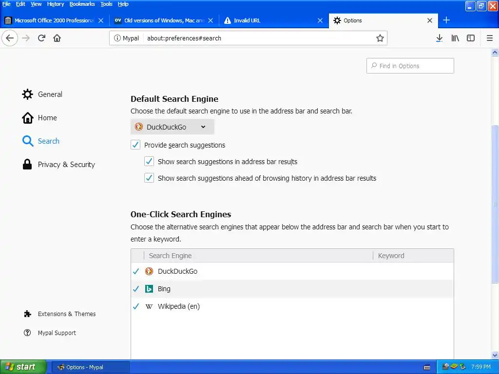Bookmark this page with the star icon

point(380,38)
